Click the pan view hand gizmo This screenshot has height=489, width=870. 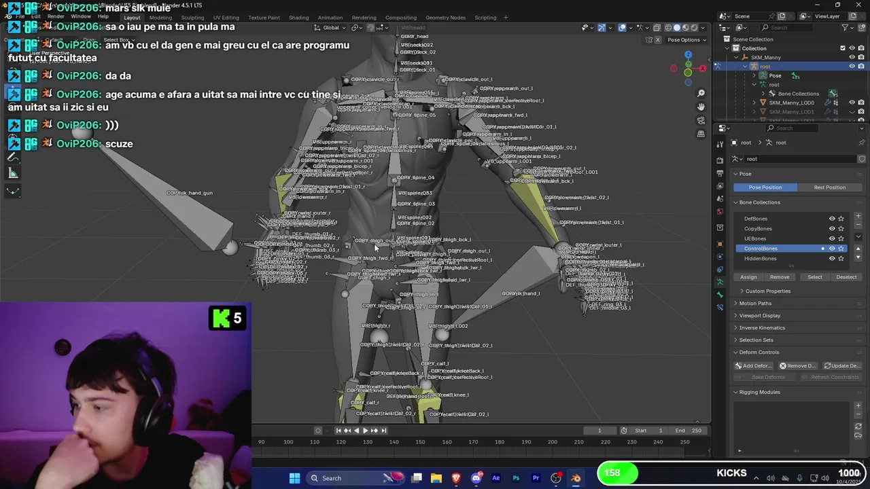pyautogui.click(x=701, y=107)
